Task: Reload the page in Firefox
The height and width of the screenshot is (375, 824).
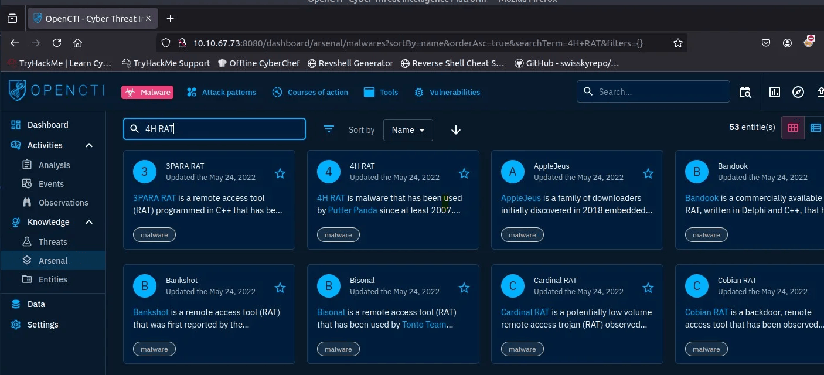Action: coord(57,43)
